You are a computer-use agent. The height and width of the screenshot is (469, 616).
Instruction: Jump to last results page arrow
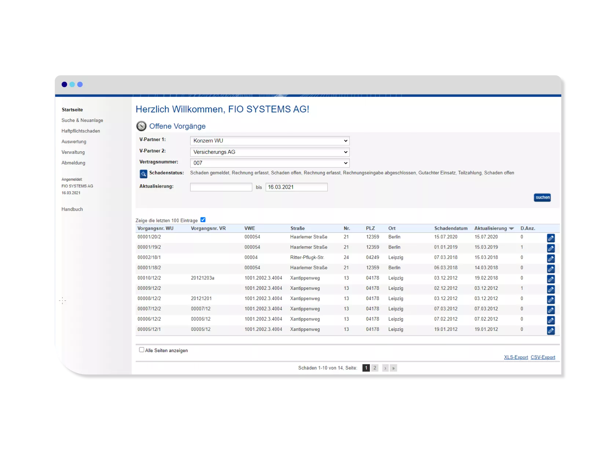pos(393,368)
